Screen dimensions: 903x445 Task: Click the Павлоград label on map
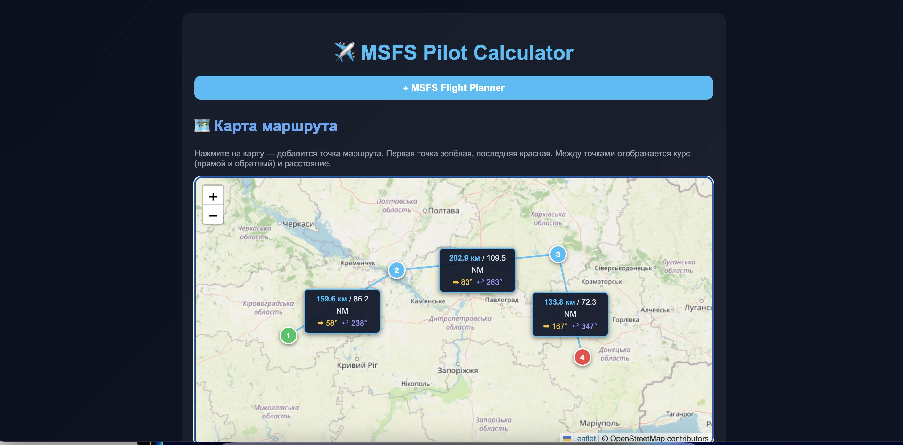(502, 300)
